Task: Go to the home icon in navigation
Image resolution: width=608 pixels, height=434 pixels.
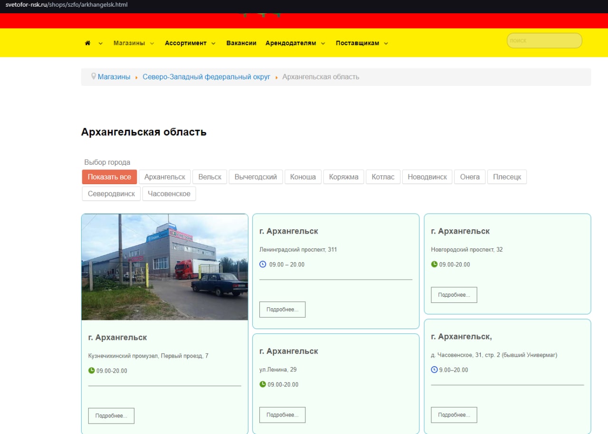Action: click(87, 43)
